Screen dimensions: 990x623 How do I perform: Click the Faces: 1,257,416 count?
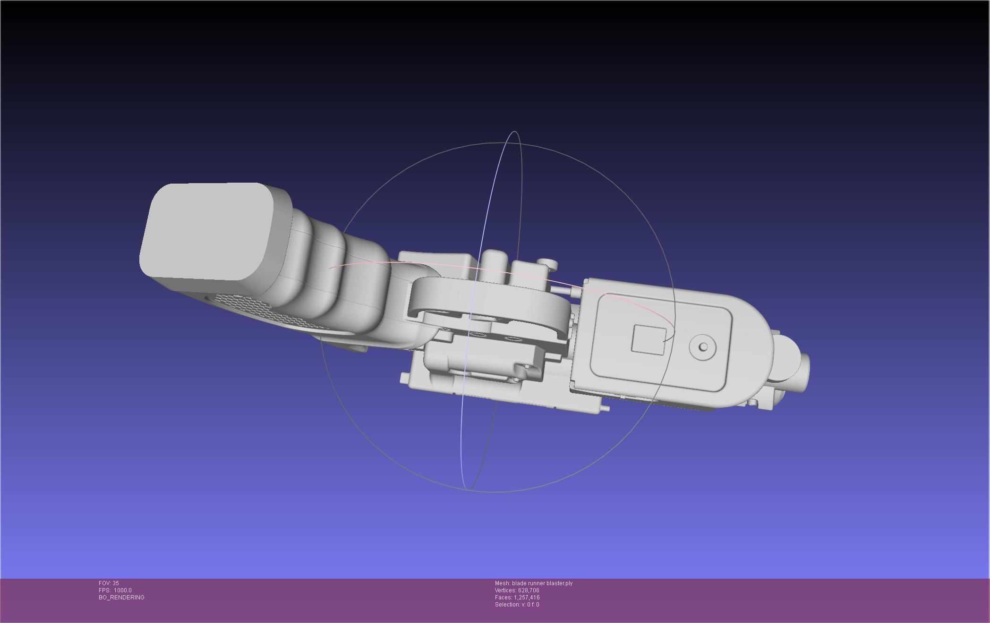517,598
